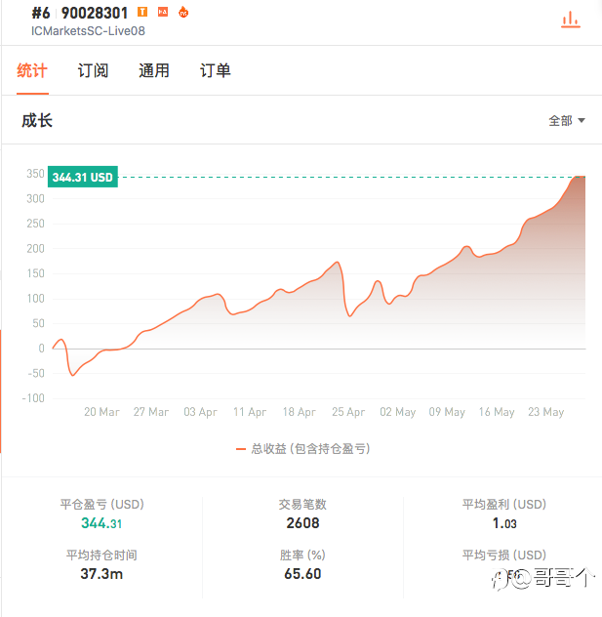Open the 订阅 tab

pos(93,70)
